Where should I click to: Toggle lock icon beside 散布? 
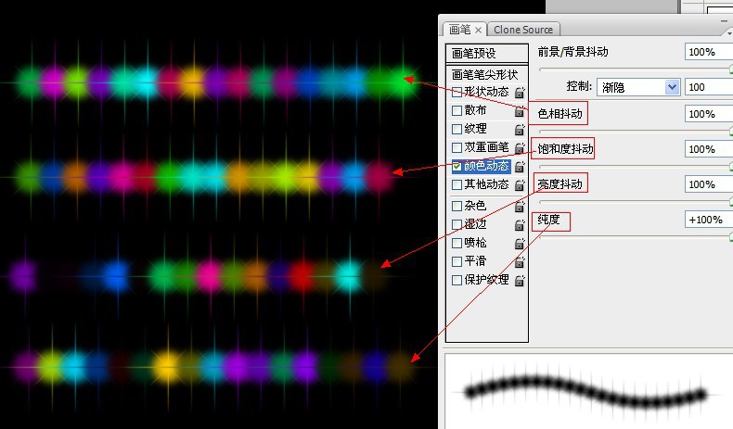coord(520,111)
